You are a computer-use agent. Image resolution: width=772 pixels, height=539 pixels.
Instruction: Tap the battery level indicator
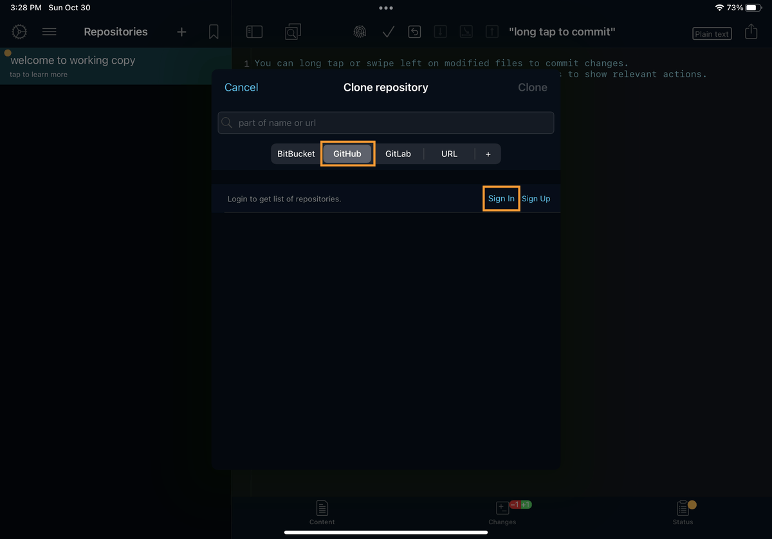754,8
